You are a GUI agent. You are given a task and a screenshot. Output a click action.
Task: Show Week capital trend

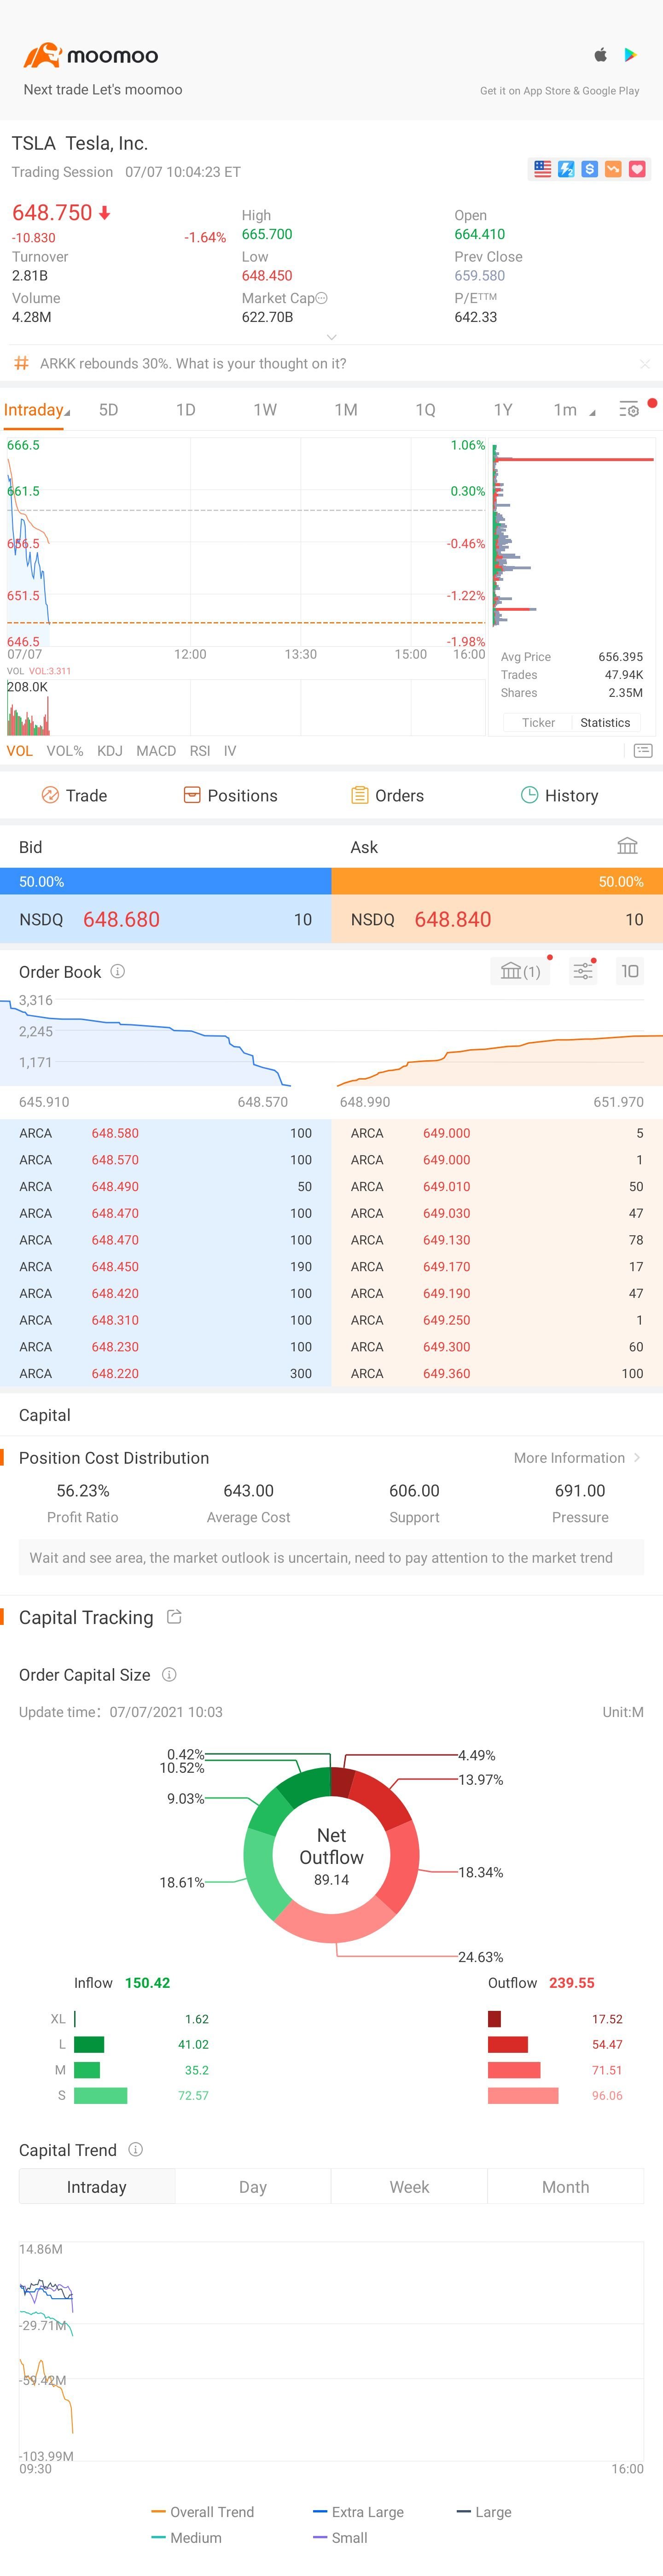(409, 2187)
